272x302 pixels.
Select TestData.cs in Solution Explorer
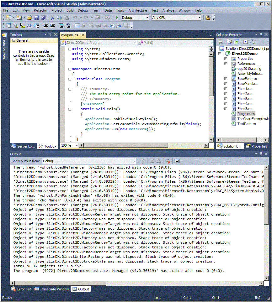247,124
